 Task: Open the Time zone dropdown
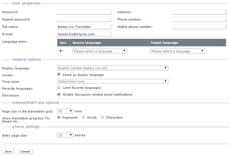[x=113, y=81]
